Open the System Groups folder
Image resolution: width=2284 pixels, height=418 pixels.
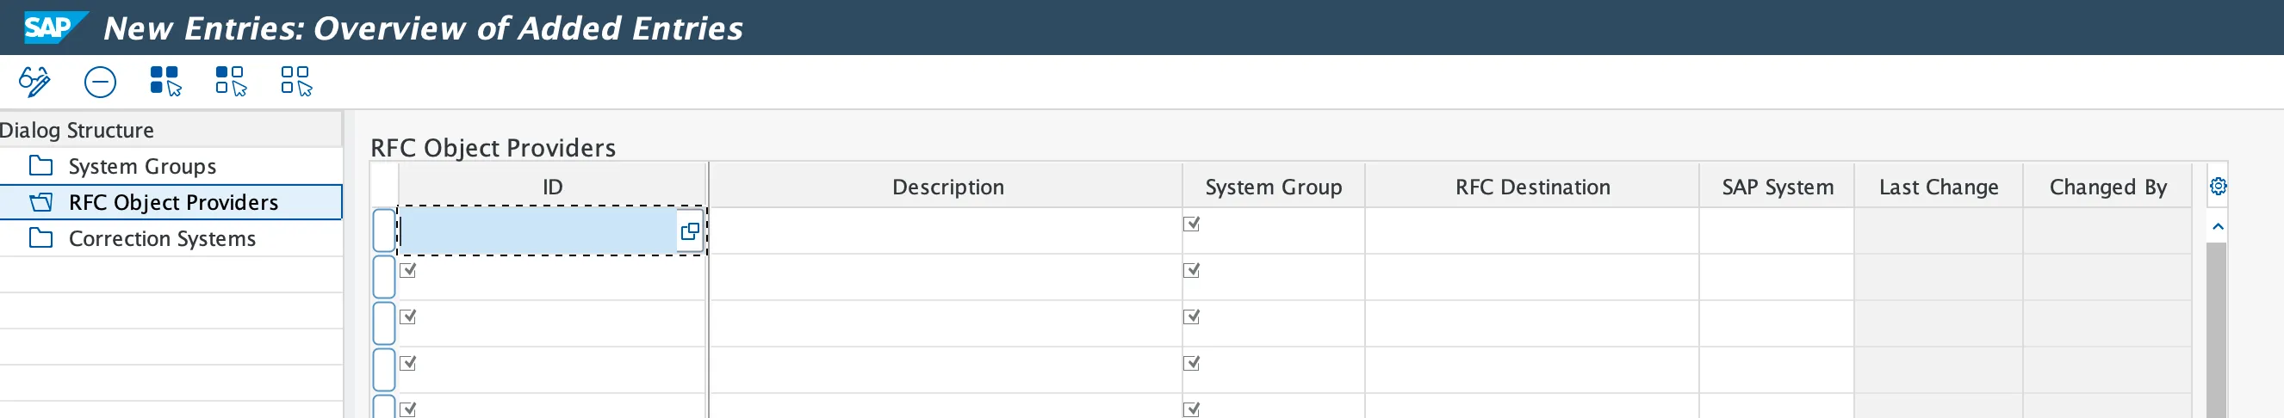pos(142,167)
